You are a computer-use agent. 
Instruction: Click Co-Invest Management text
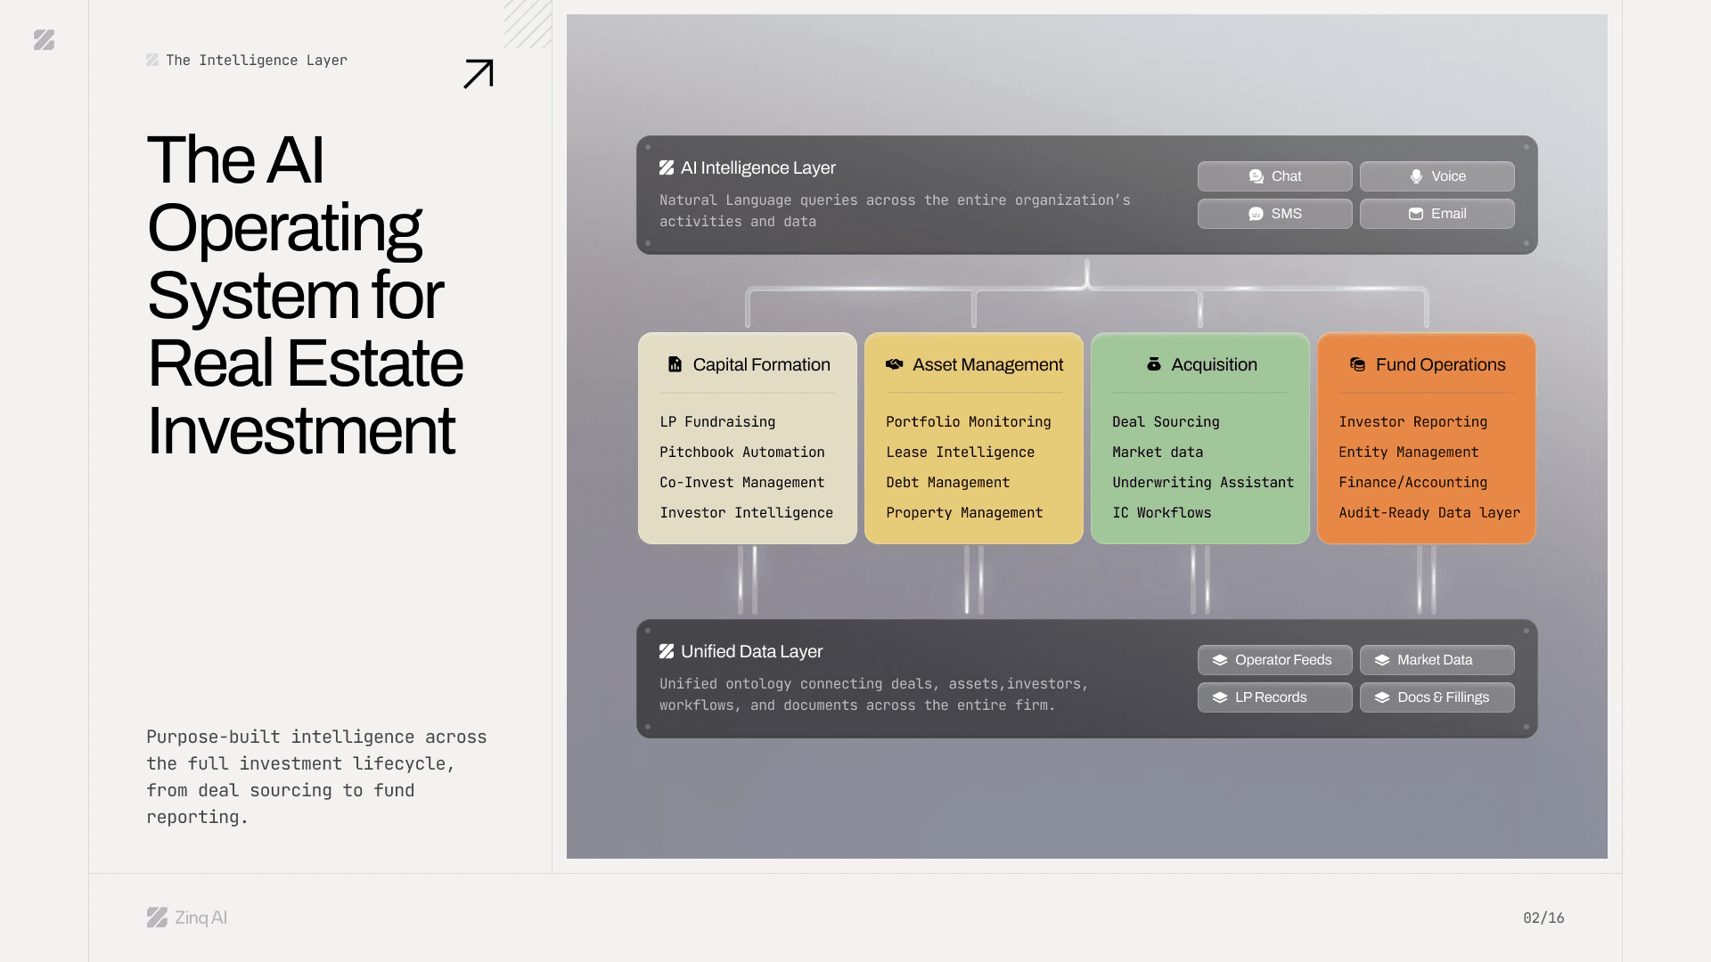click(742, 483)
